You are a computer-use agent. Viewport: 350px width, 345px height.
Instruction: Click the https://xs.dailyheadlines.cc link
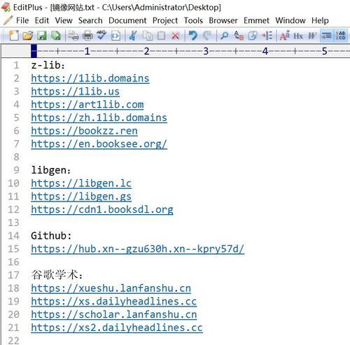pos(114,302)
